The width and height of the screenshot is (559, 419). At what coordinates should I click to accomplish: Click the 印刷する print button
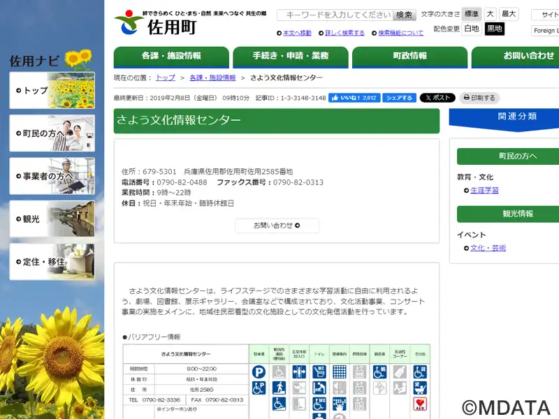479,98
